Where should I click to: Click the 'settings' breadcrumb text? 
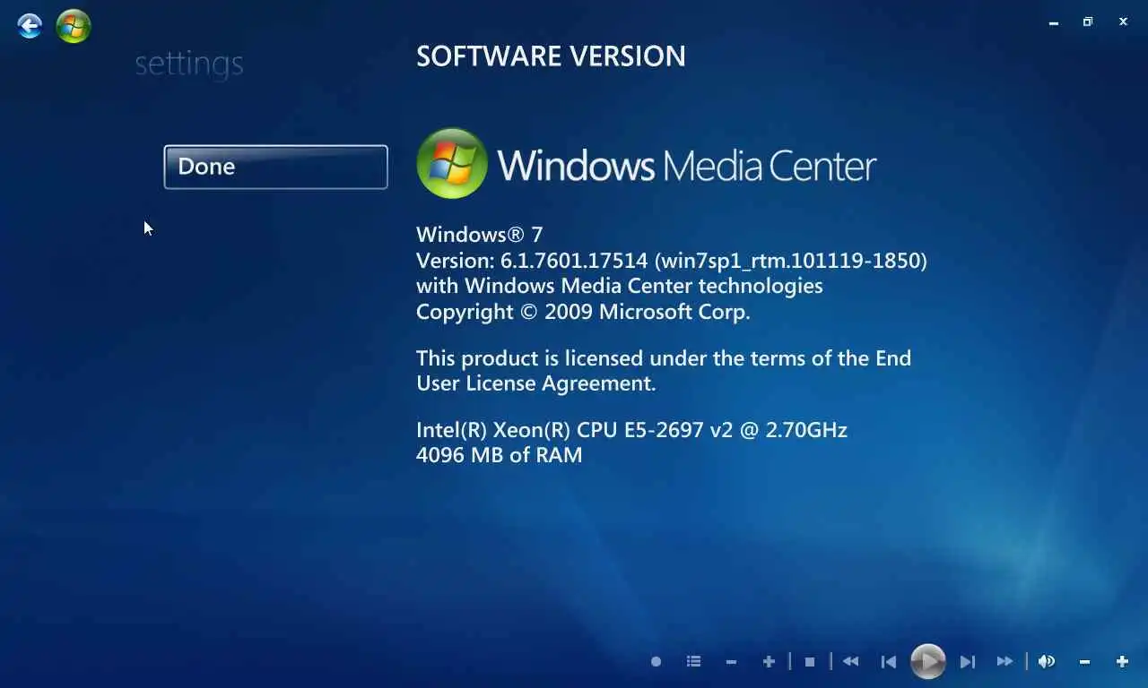tap(189, 64)
